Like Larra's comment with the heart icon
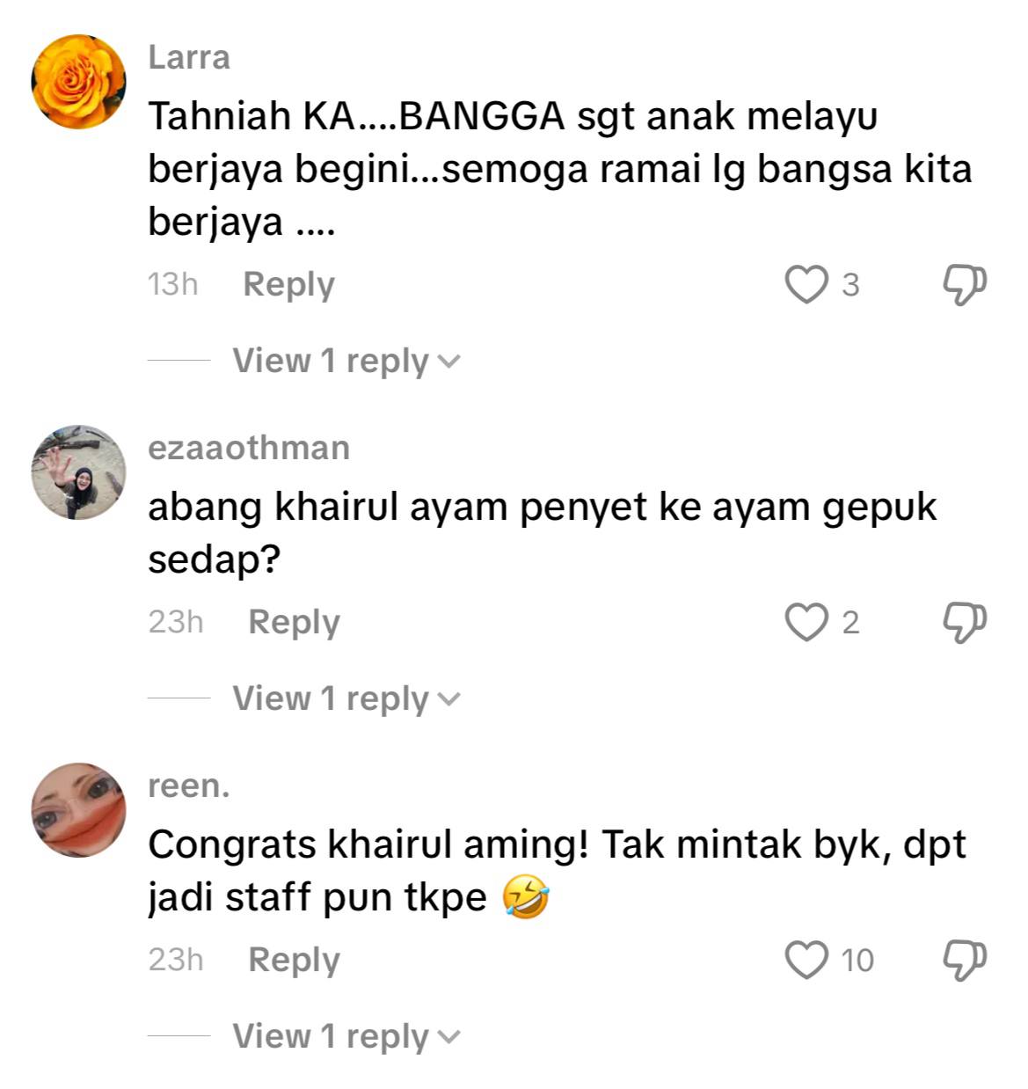The image size is (1028, 1089). 806,285
